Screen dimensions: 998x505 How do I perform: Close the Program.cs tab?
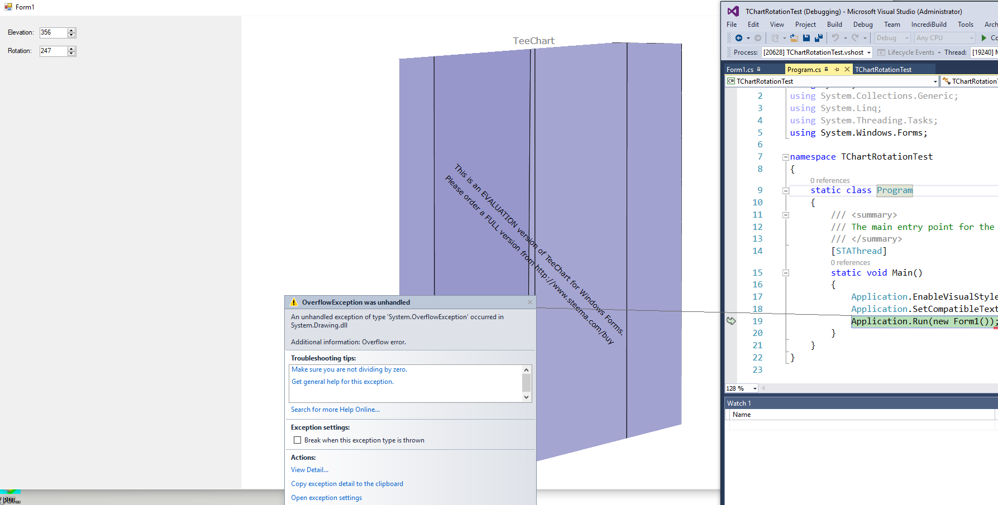point(847,69)
